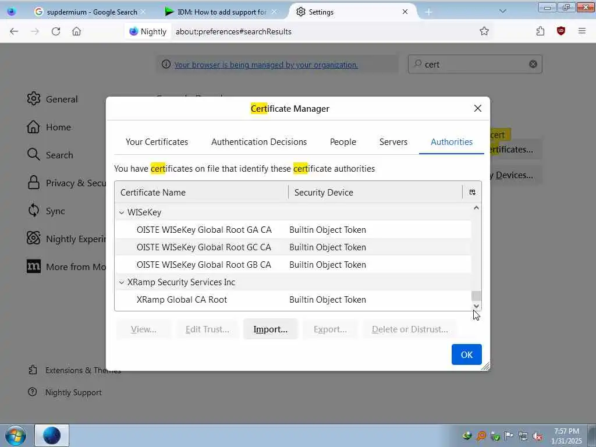Sort by the Security Device column header
Image resolution: width=596 pixels, height=447 pixels.
pos(375,192)
